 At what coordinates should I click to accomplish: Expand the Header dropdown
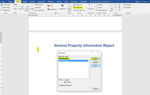click(99, 5)
